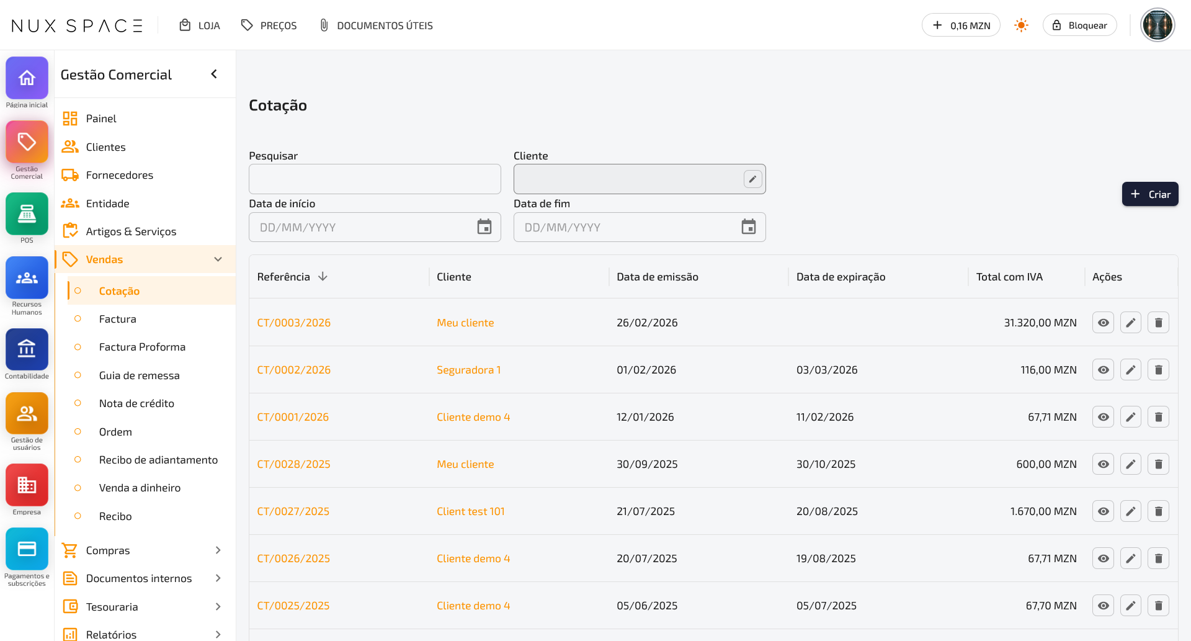
Task: Select Factura Proforma menu item
Action: [142, 347]
